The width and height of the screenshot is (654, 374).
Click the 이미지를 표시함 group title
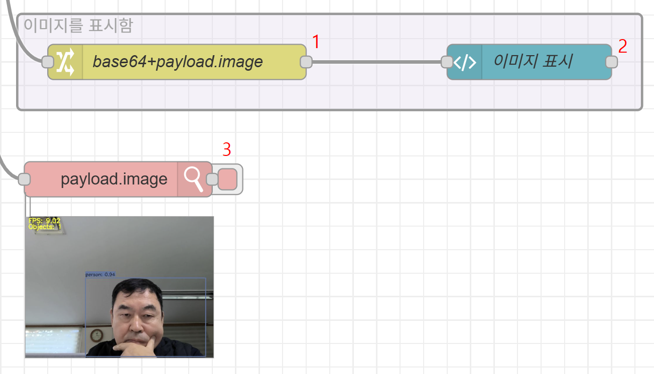[x=78, y=25]
